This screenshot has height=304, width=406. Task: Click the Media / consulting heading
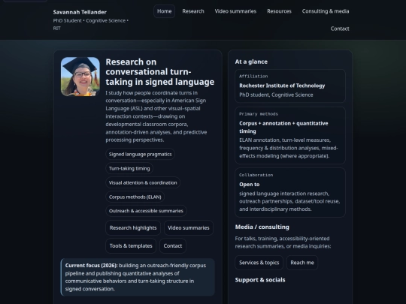pyautogui.click(x=262, y=227)
